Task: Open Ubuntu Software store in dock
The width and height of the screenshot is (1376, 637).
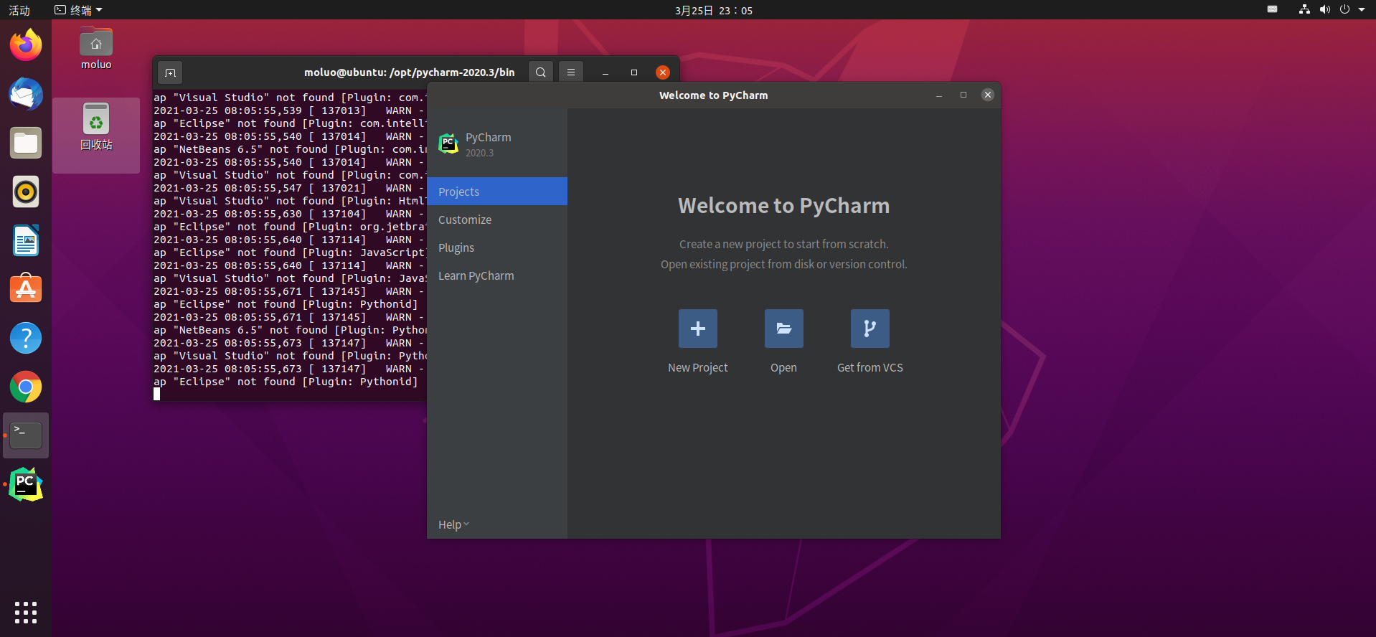Action: [x=26, y=289]
